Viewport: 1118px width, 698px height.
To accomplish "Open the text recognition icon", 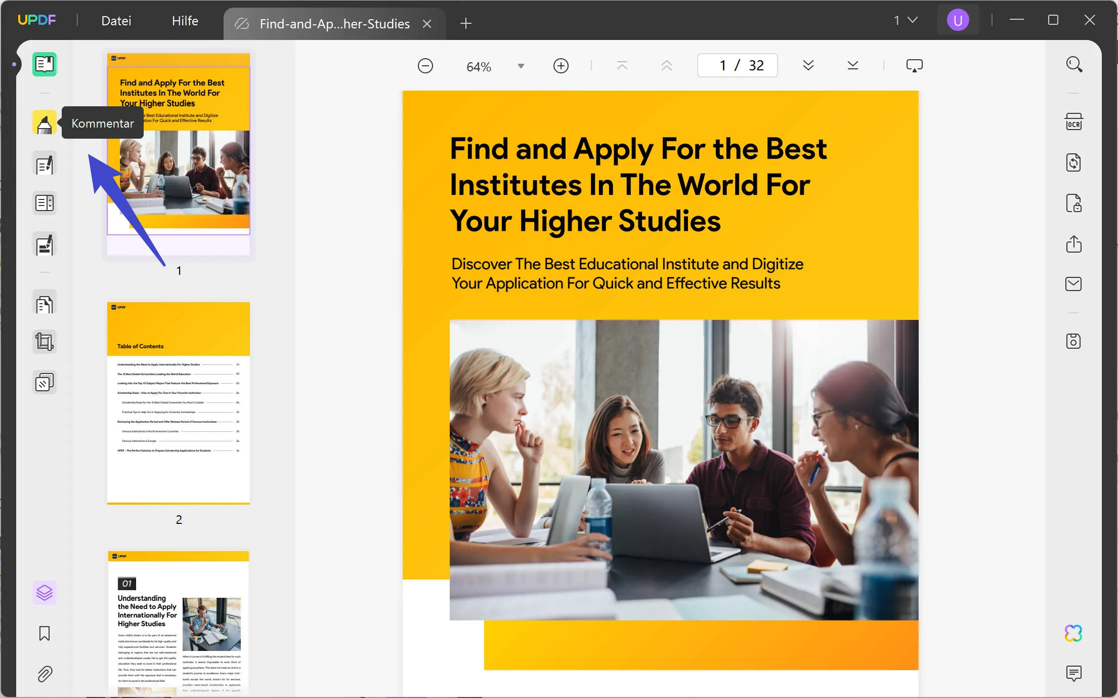I will [x=1074, y=121].
